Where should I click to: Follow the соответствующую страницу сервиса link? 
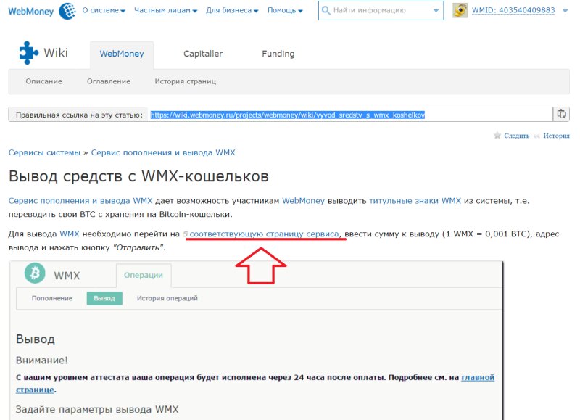264,234
